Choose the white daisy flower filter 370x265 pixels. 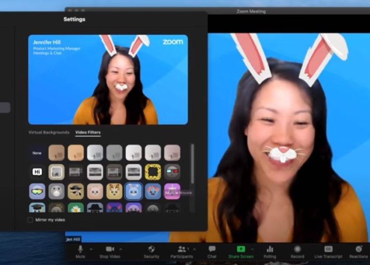click(76, 207)
